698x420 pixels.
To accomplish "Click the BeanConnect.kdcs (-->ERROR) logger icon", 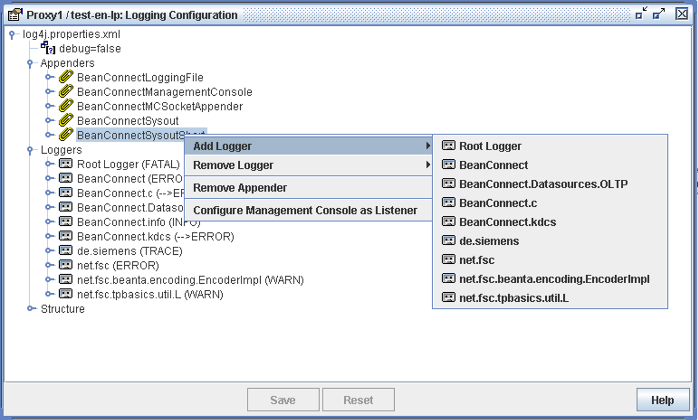I will point(66,236).
